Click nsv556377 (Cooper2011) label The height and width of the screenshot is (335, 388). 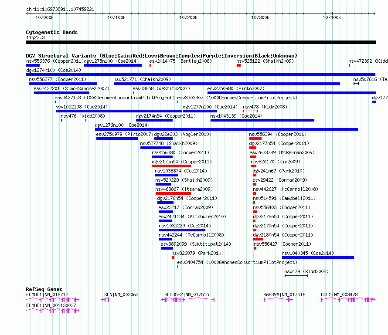[58, 79]
